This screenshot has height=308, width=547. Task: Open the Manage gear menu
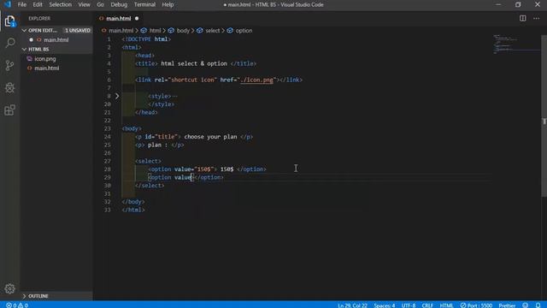(x=9, y=288)
